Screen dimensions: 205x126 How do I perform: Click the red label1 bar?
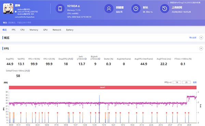pos(102,87)
